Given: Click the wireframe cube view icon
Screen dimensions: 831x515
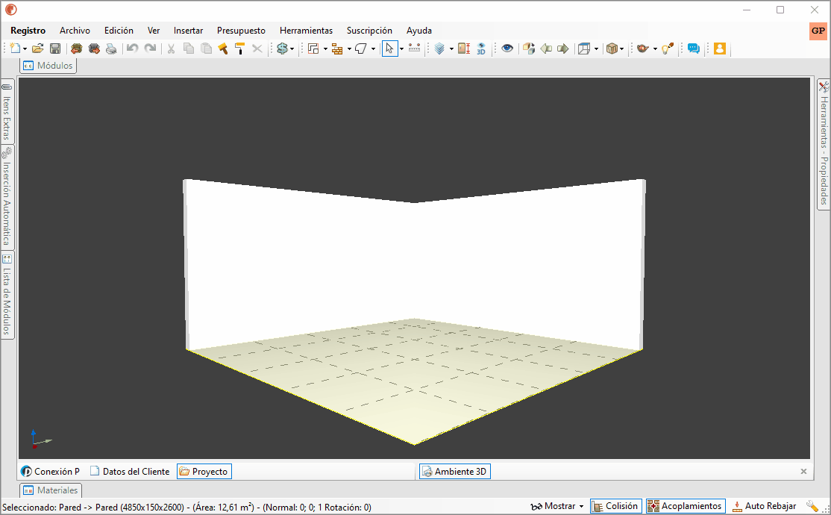Looking at the screenshot, I should (x=584, y=49).
